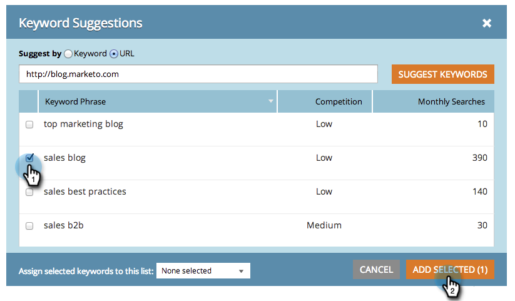Sort by the Monthly Searches column header
515x301 pixels.
[x=451, y=101]
